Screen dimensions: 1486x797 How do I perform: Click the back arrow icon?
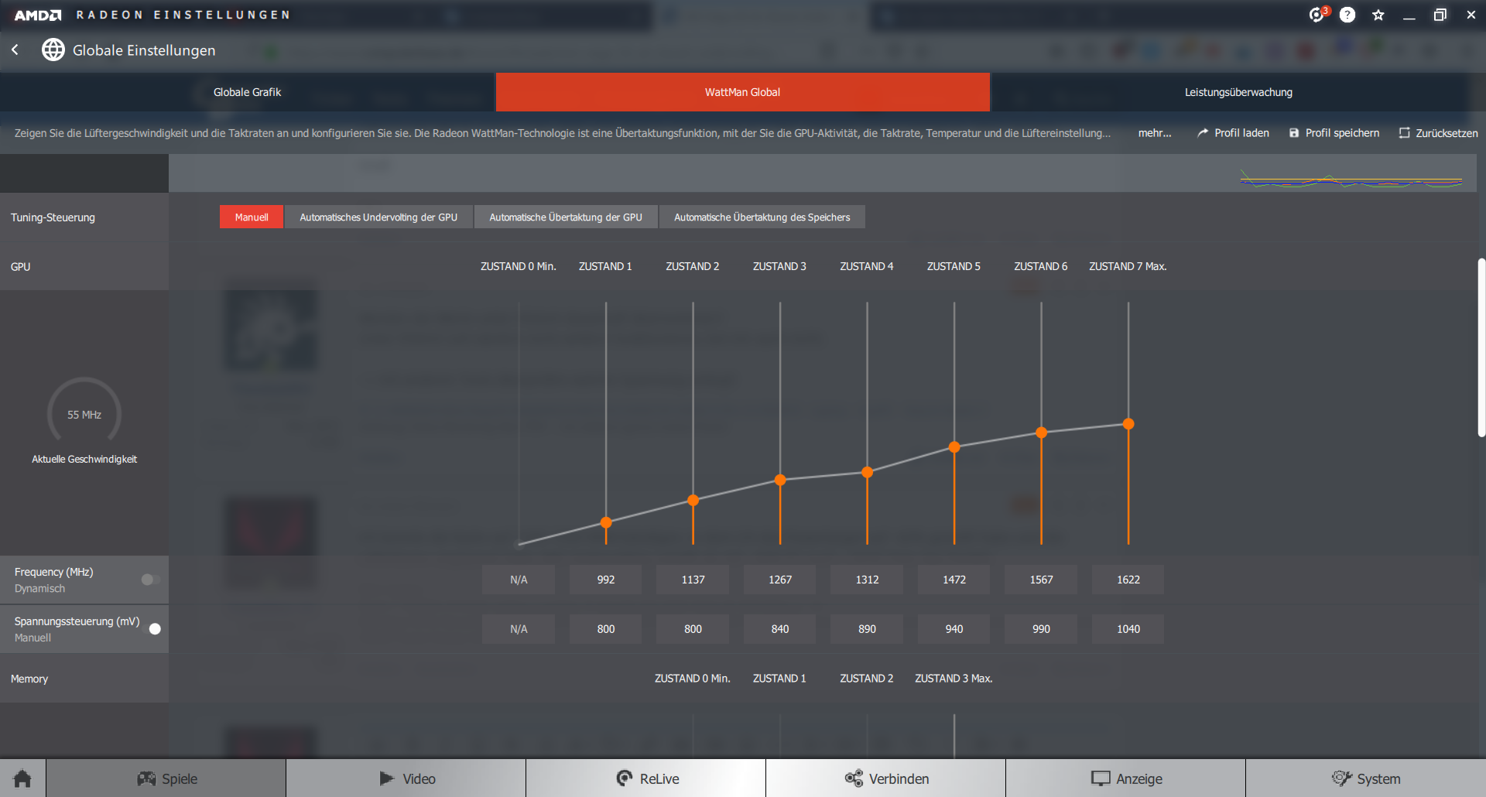(15, 50)
